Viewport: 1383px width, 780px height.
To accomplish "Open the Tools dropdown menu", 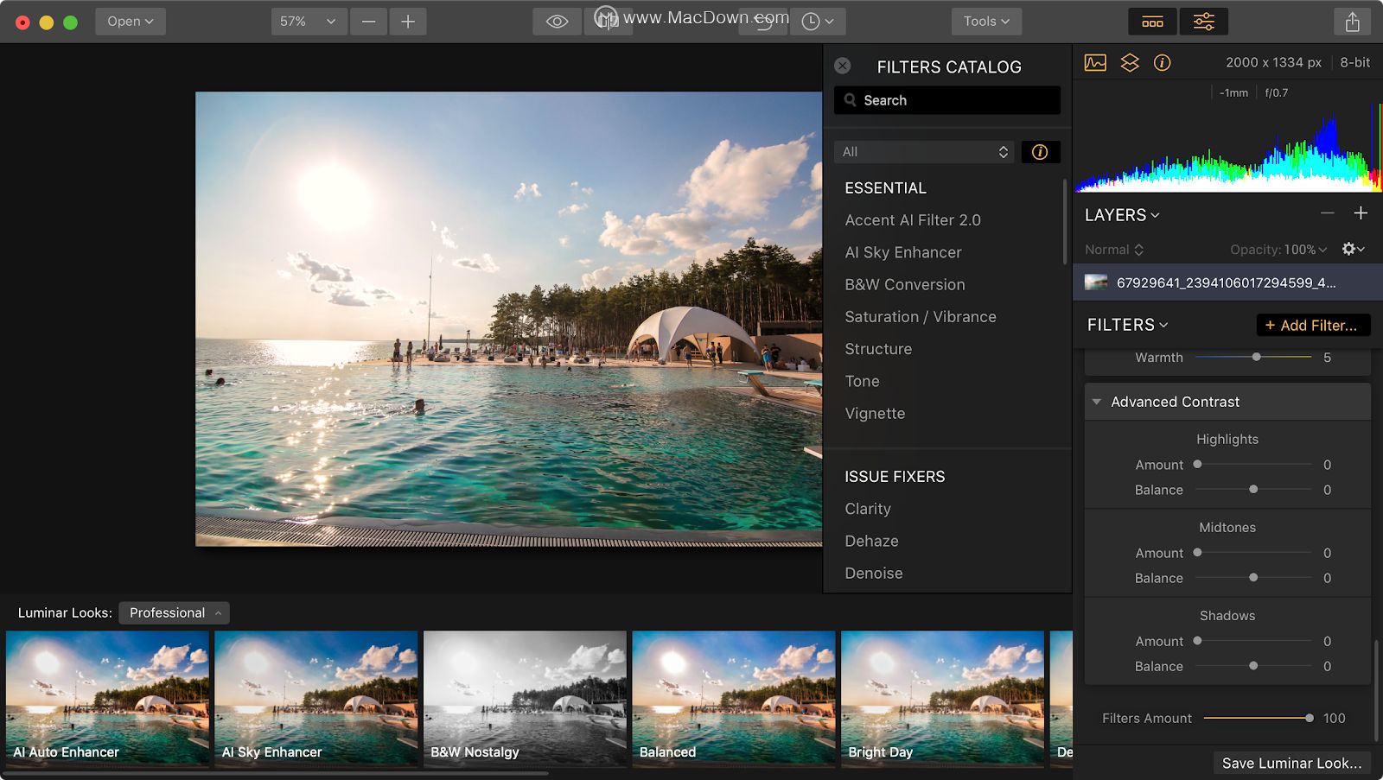I will click(986, 22).
